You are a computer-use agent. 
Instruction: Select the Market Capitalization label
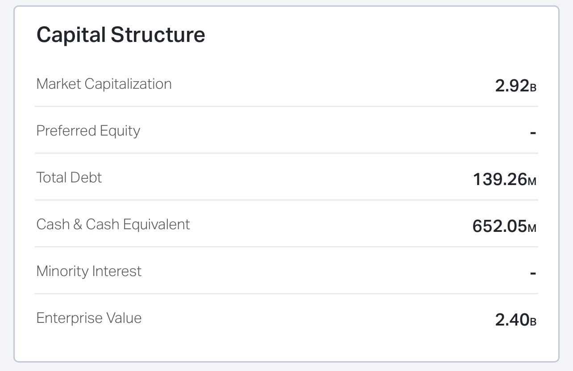coord(104,84)
